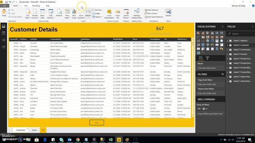Click New Quick Measure
Viewport: 255px width, 143px height.
tap(154, 17)
